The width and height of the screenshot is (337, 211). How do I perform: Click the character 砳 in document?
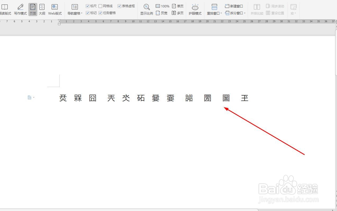(141, 98)
